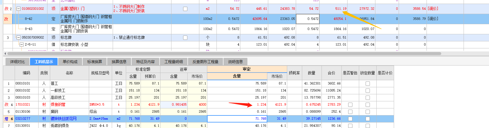This screenshot has width=489, height=128.
Task: Click the 标准定额 group header
Action: 143,70
